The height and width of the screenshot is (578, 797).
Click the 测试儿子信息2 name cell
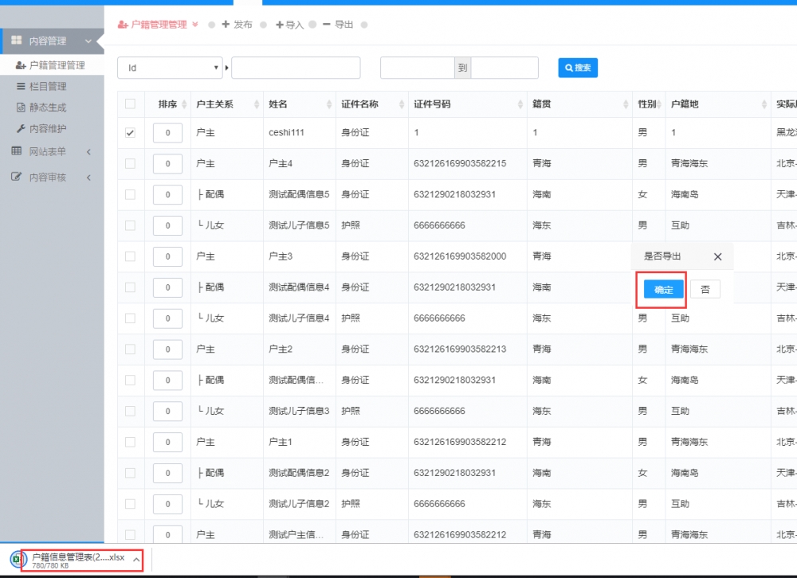[x=299, y=504]
